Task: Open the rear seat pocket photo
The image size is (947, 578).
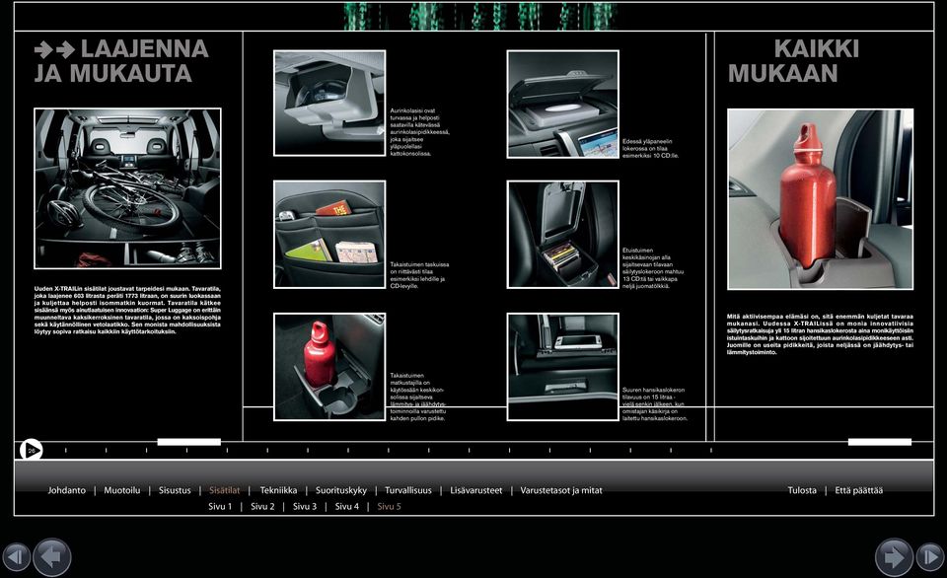Action: (x=329, y=235)
